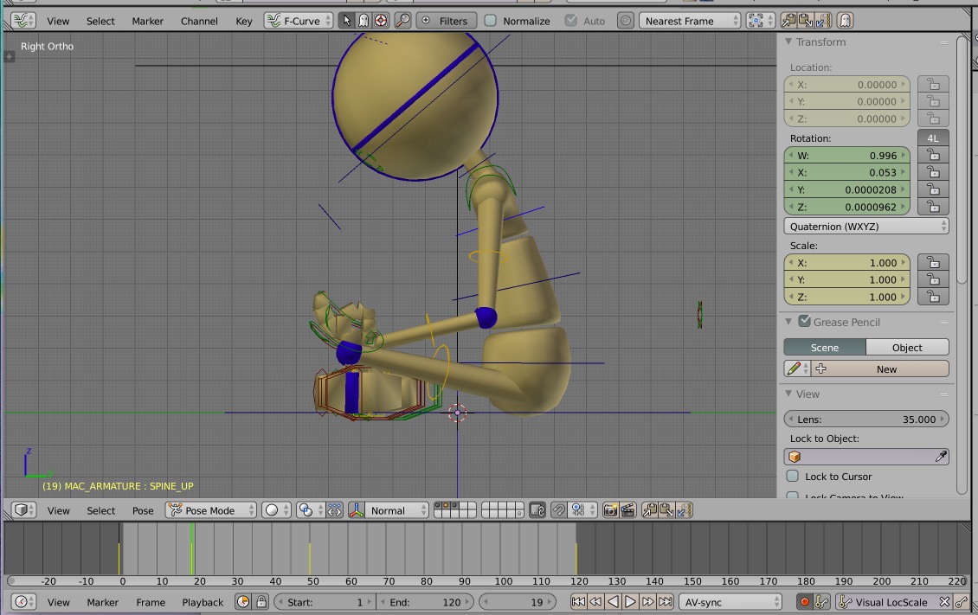Image resolution: width=978 pixels, height=615 pixels.
Task: Open F-Curve mode dropdown
Action: (298, 21)
